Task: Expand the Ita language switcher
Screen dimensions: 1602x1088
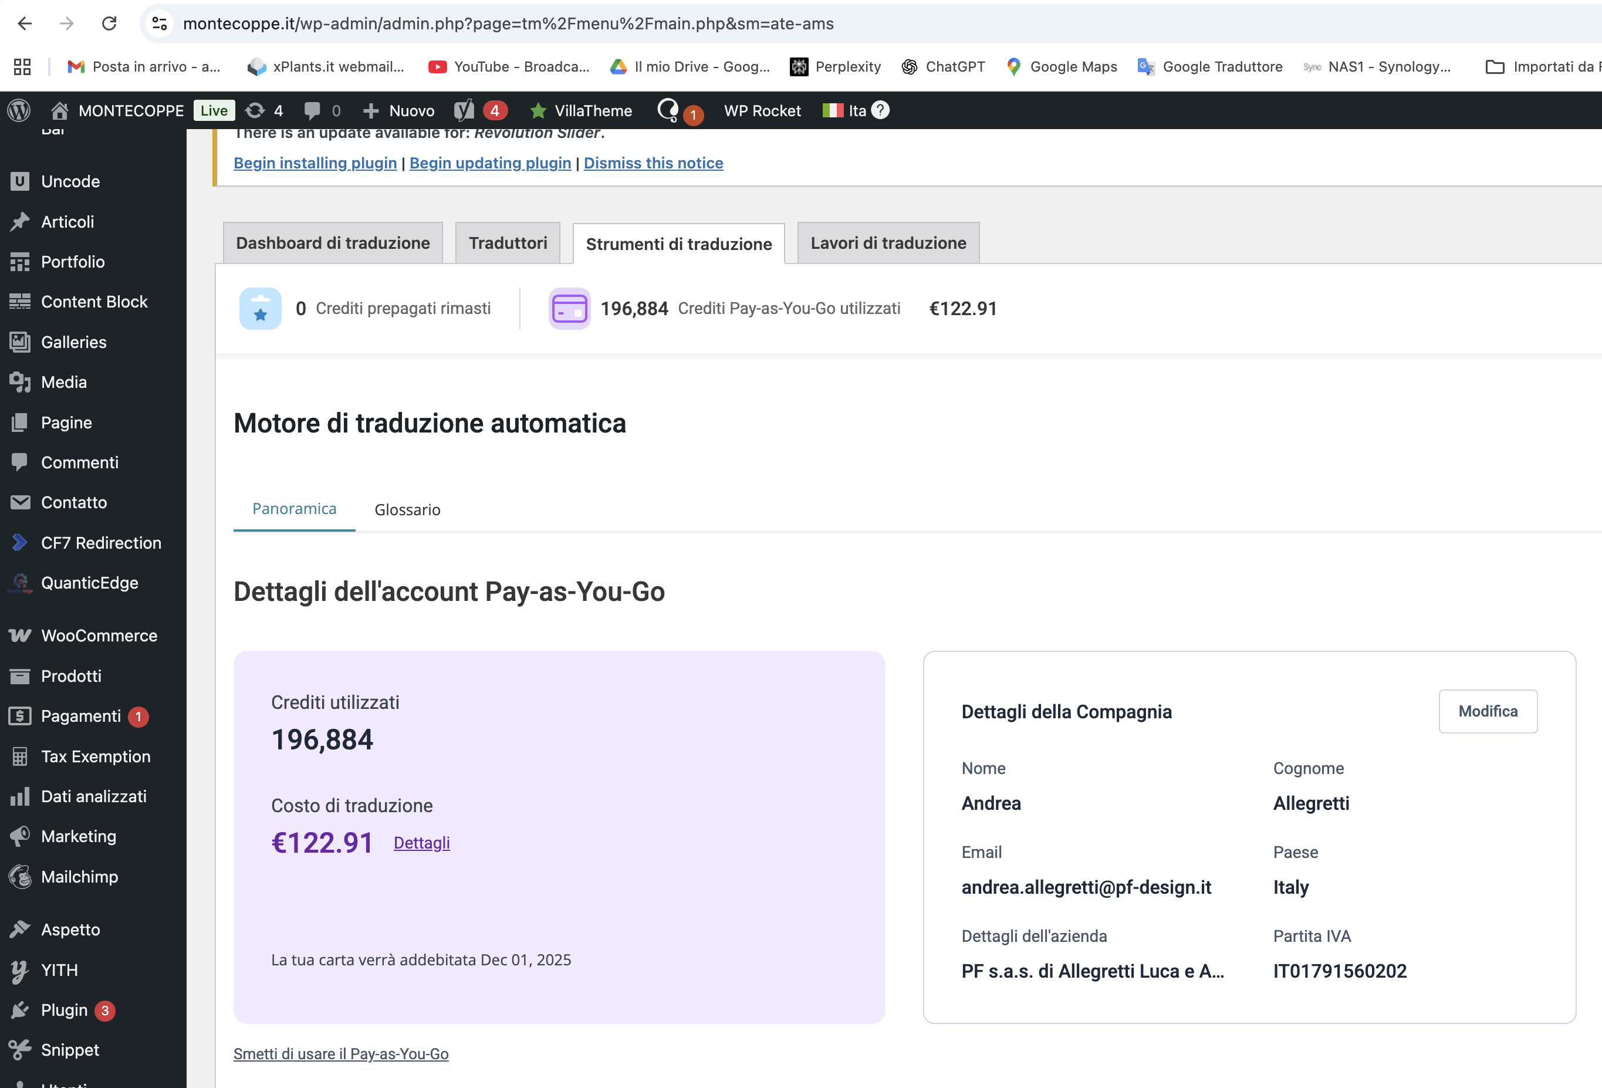Action: [x=845, y=110]
